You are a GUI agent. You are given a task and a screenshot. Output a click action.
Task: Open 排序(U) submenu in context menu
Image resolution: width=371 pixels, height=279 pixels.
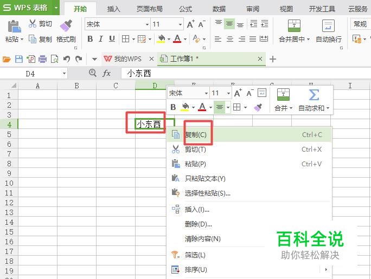coord(250,270)
